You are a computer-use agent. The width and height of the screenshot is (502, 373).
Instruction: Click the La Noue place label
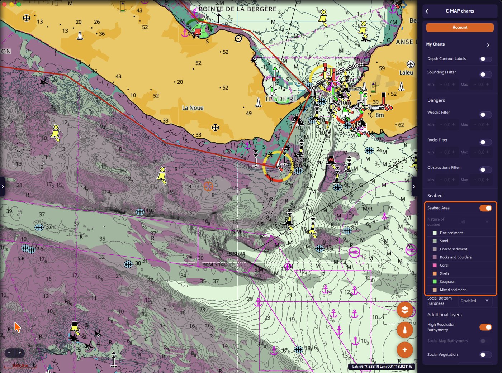tap(193, 108)
